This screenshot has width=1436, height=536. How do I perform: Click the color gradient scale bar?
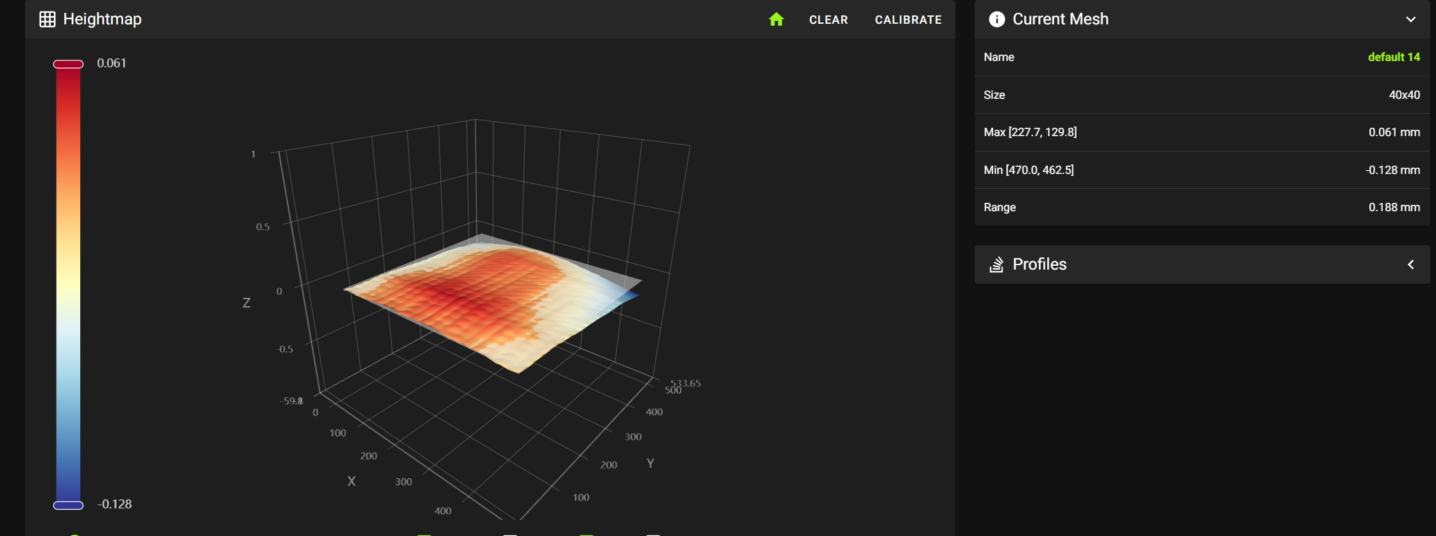click(68, 284)
